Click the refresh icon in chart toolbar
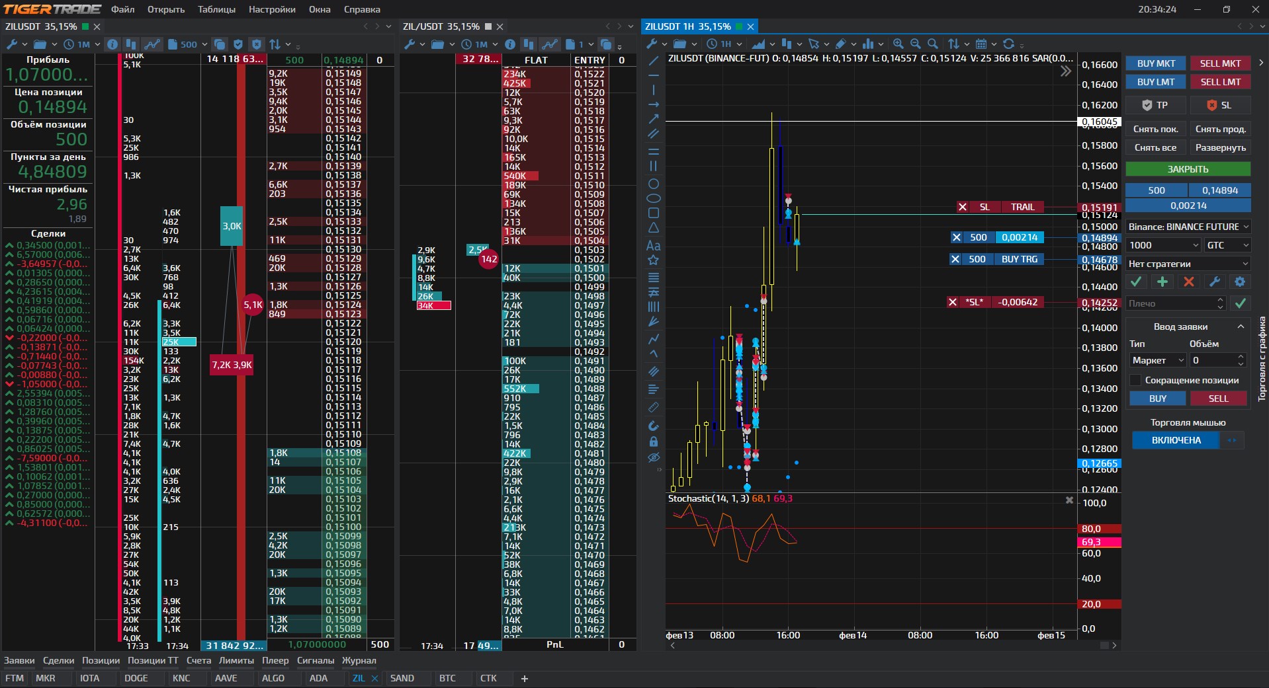Image resolution: width=1269 pixels, height=688 pixels. [x=1008, y=44]
